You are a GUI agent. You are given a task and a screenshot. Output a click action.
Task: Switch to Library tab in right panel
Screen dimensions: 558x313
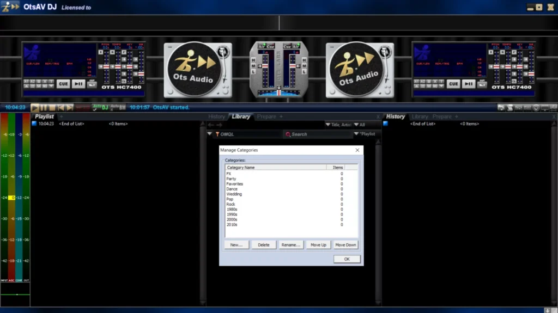[x=420, y=116]
